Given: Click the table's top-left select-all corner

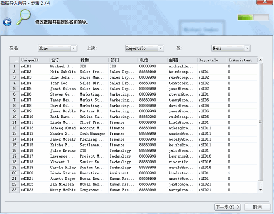Looking at the screenshot, I should coord(14,60).
